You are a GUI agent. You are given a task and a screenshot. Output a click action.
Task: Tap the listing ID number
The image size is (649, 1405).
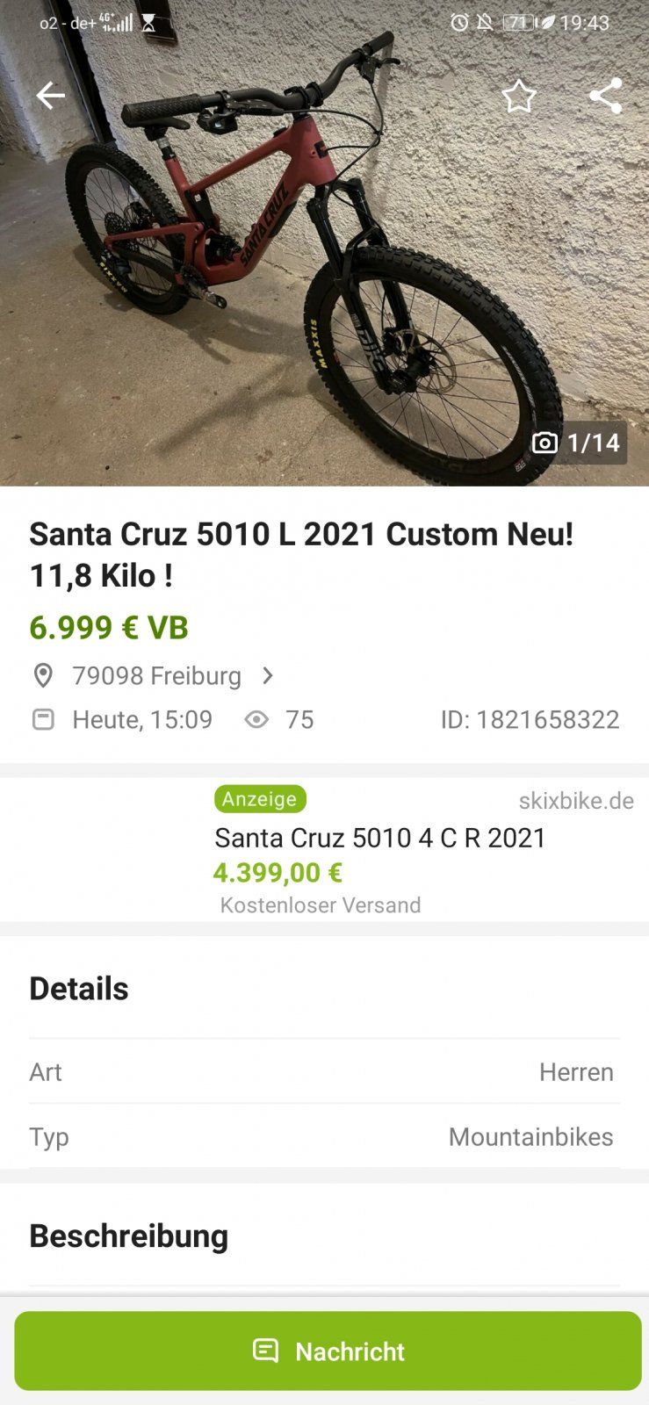(x=530, y=720)
